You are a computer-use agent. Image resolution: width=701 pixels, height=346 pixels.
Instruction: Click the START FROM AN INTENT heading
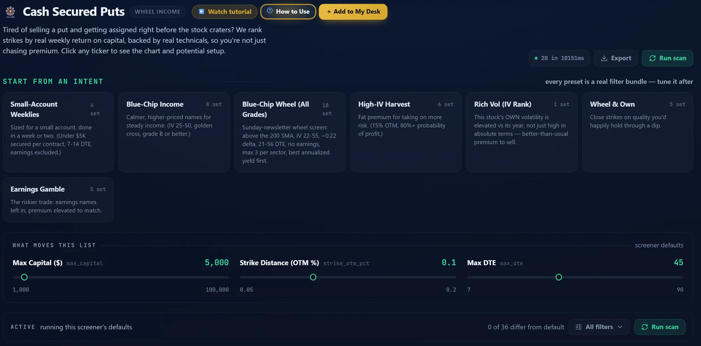click(53, 82)
